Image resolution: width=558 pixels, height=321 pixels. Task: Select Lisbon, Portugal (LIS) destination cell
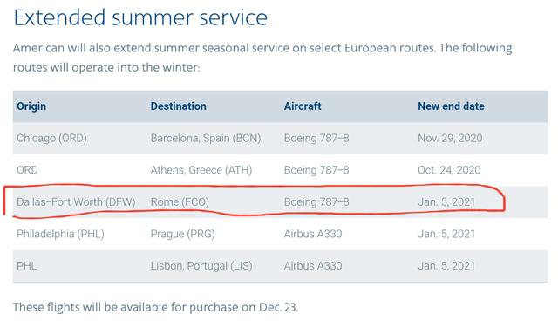click(201, 266)
